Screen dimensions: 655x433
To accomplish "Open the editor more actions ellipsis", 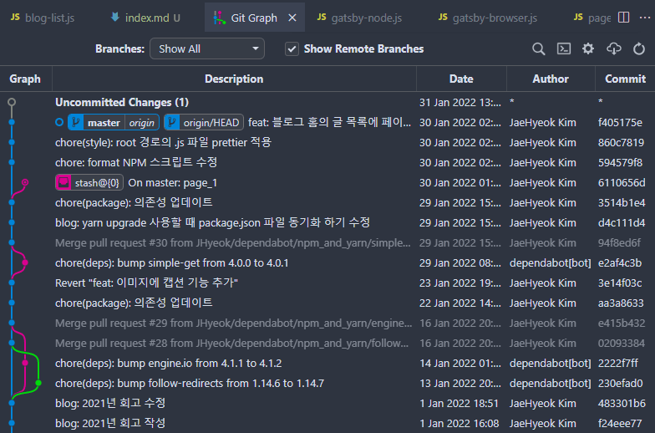I will [x=645, y=18].
